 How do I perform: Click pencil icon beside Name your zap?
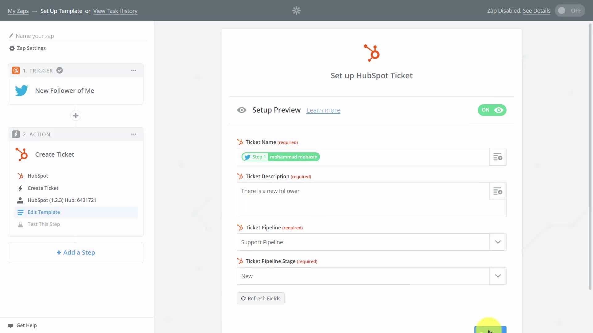pyautogui.click(x=11, y=36)
